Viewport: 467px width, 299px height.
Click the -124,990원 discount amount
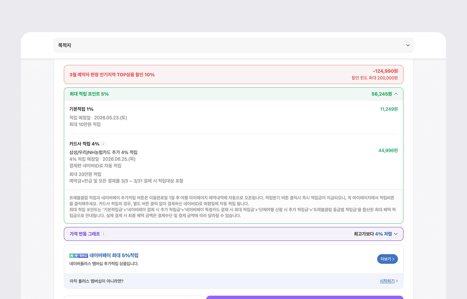coord(385,71)
